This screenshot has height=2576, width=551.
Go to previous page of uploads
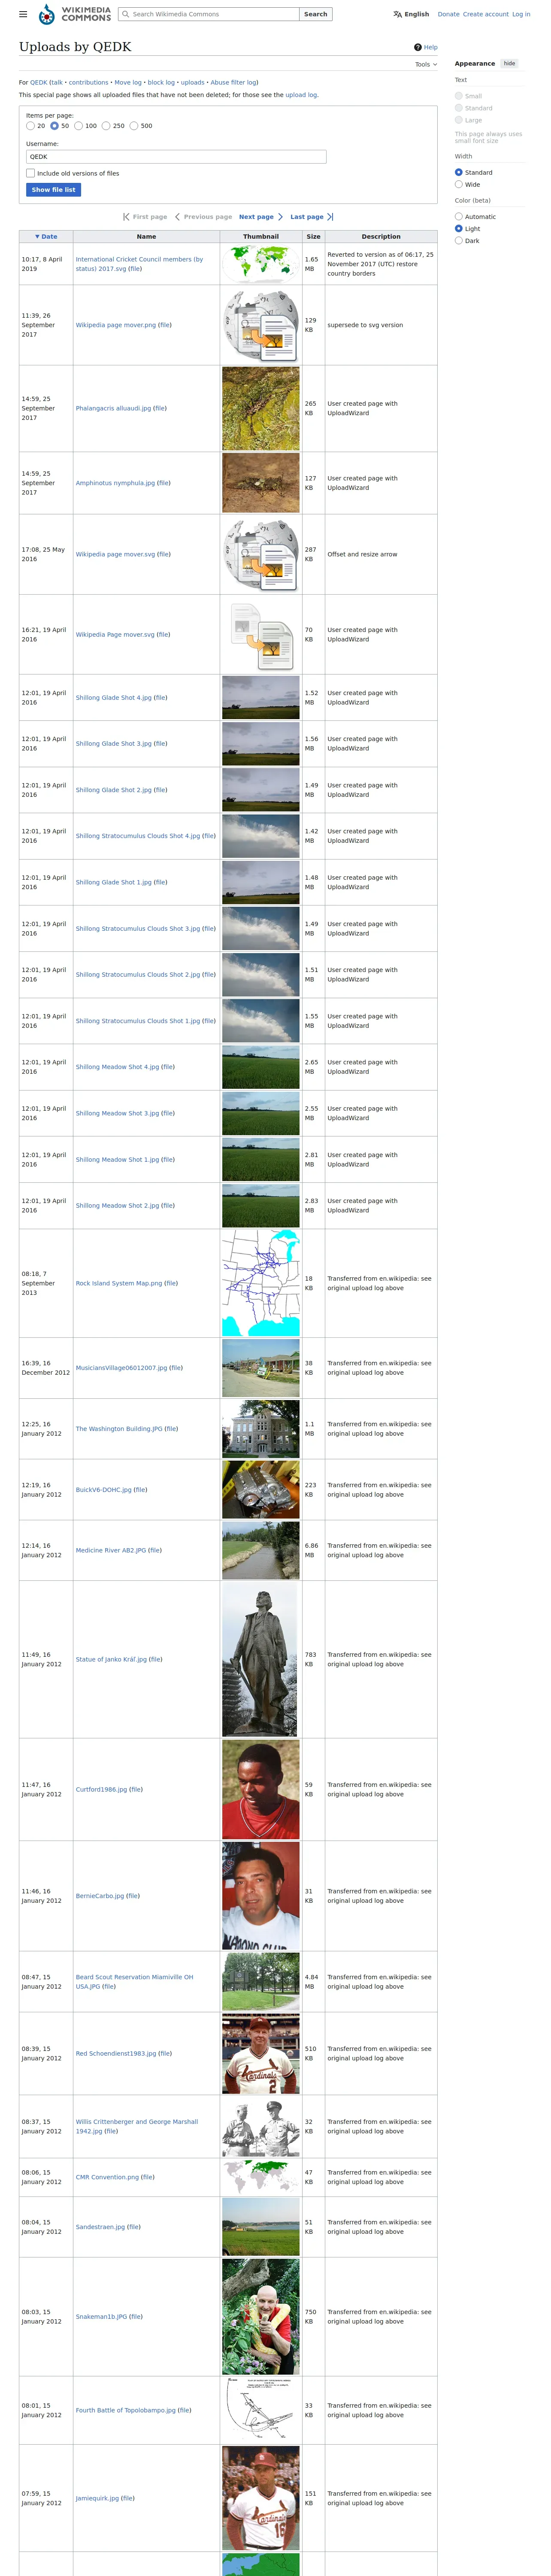[x=203, y=217]
